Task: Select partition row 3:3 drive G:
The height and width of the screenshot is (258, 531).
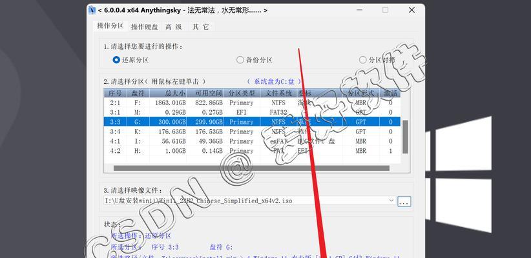Action: pyautogui.click(x=253, y=122)
